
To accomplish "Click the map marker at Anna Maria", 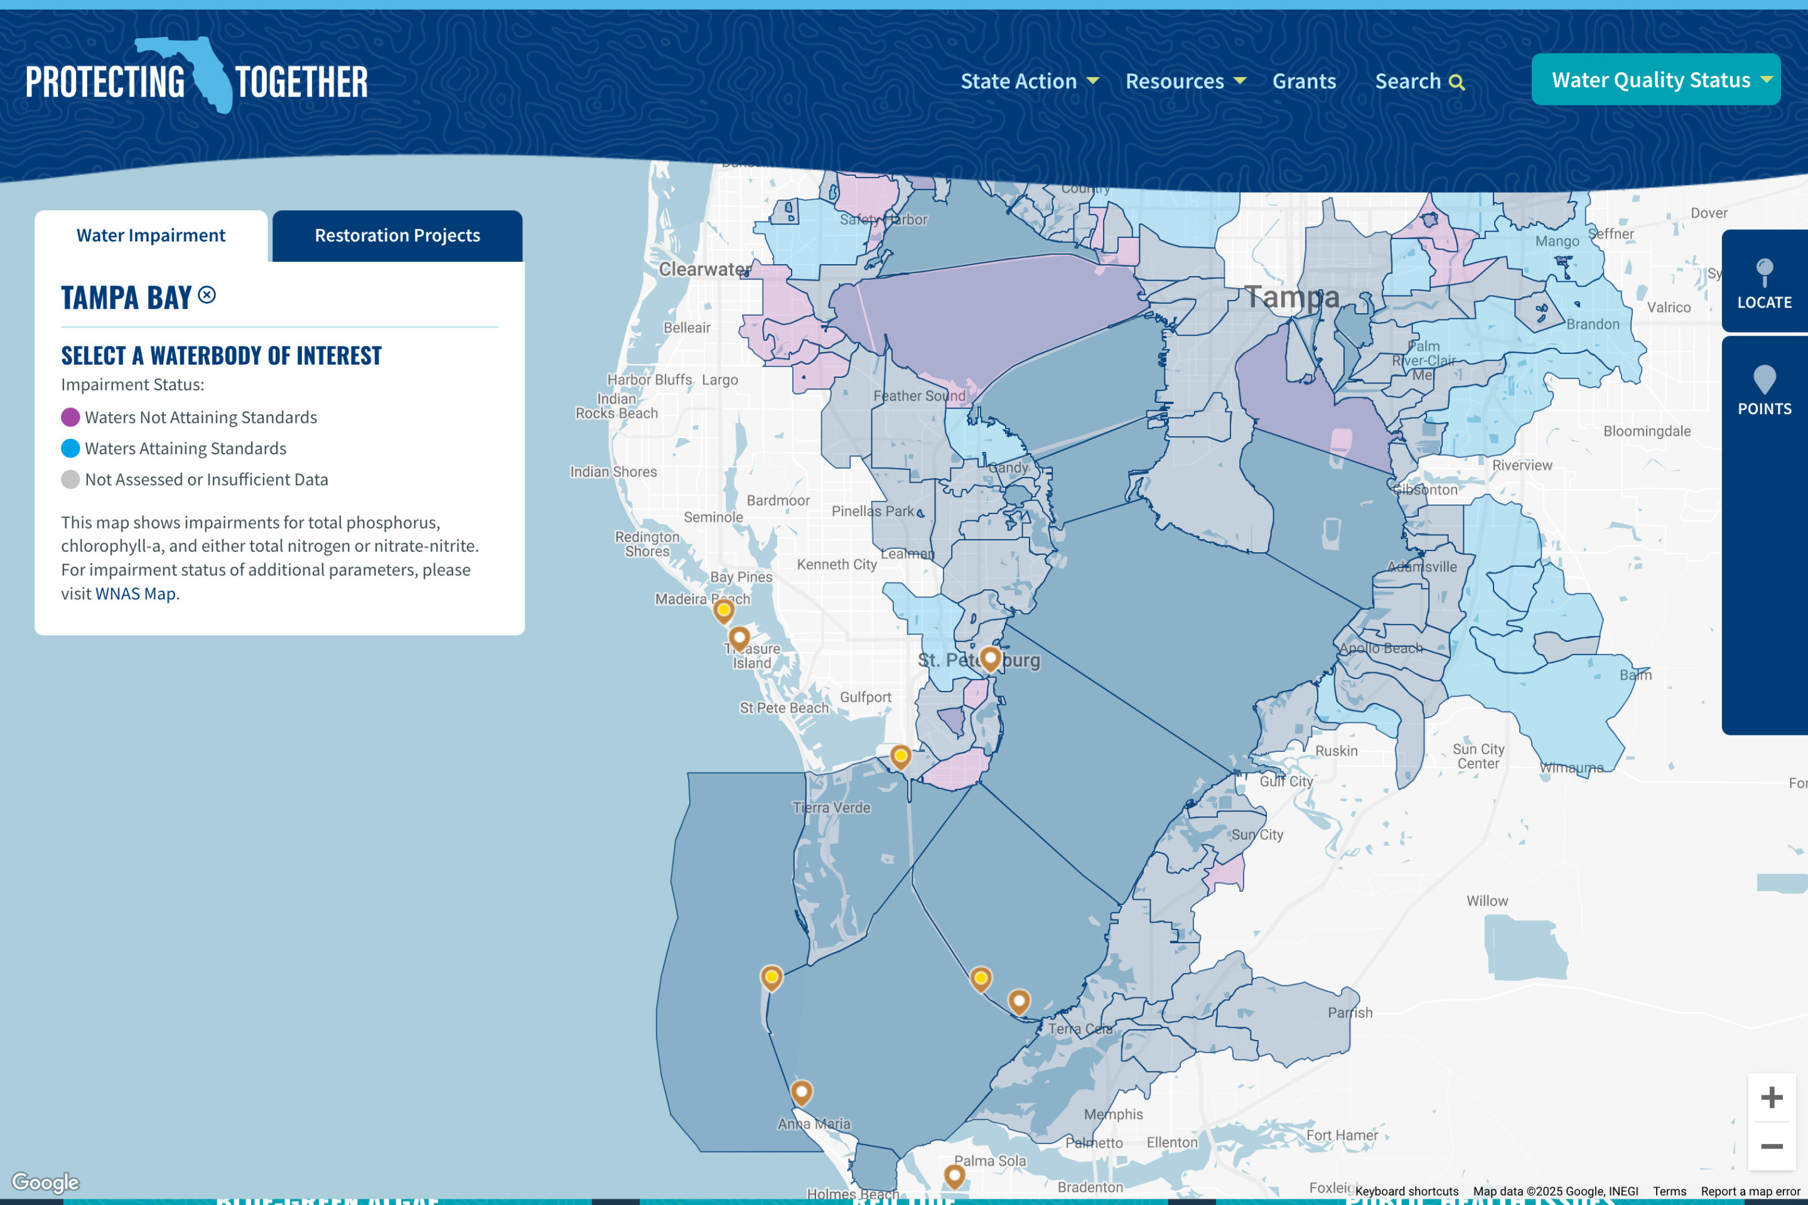I will (801, 1091).
